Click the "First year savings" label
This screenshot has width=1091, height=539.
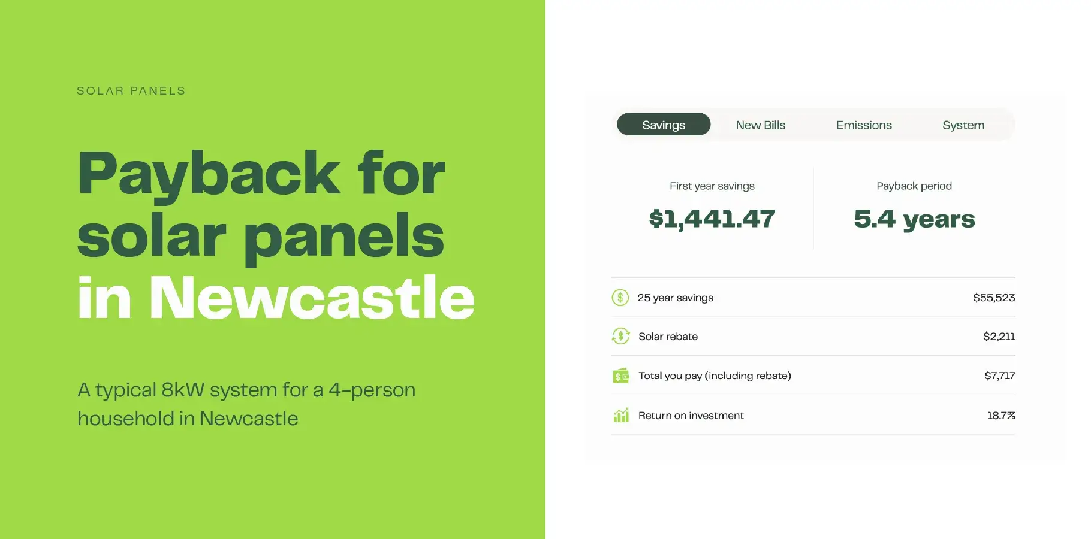point(712,186)
